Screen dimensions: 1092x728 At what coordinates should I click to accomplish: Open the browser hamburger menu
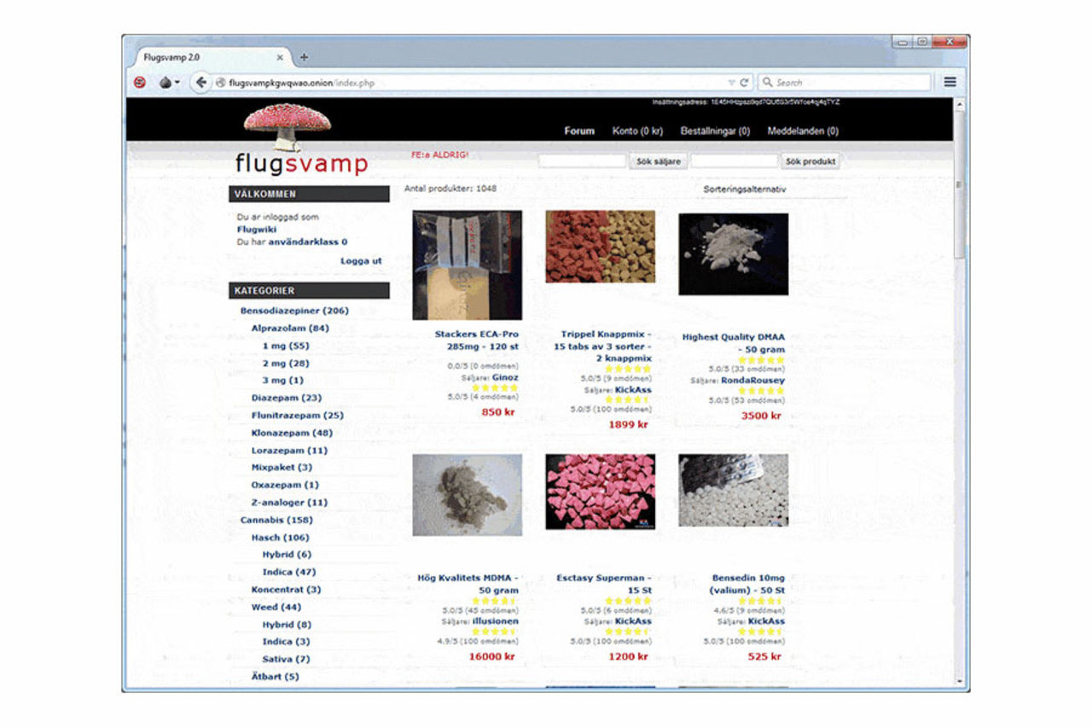(x=950, y=82)
